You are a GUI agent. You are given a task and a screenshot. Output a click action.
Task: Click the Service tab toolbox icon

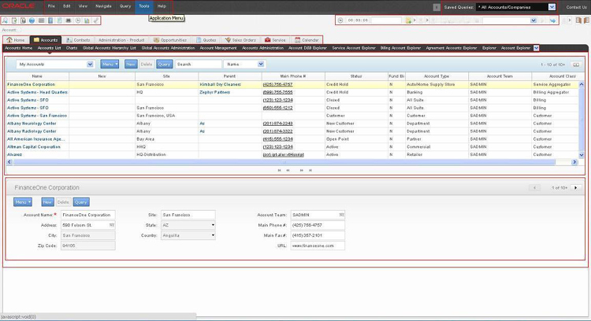coord(268,40)
